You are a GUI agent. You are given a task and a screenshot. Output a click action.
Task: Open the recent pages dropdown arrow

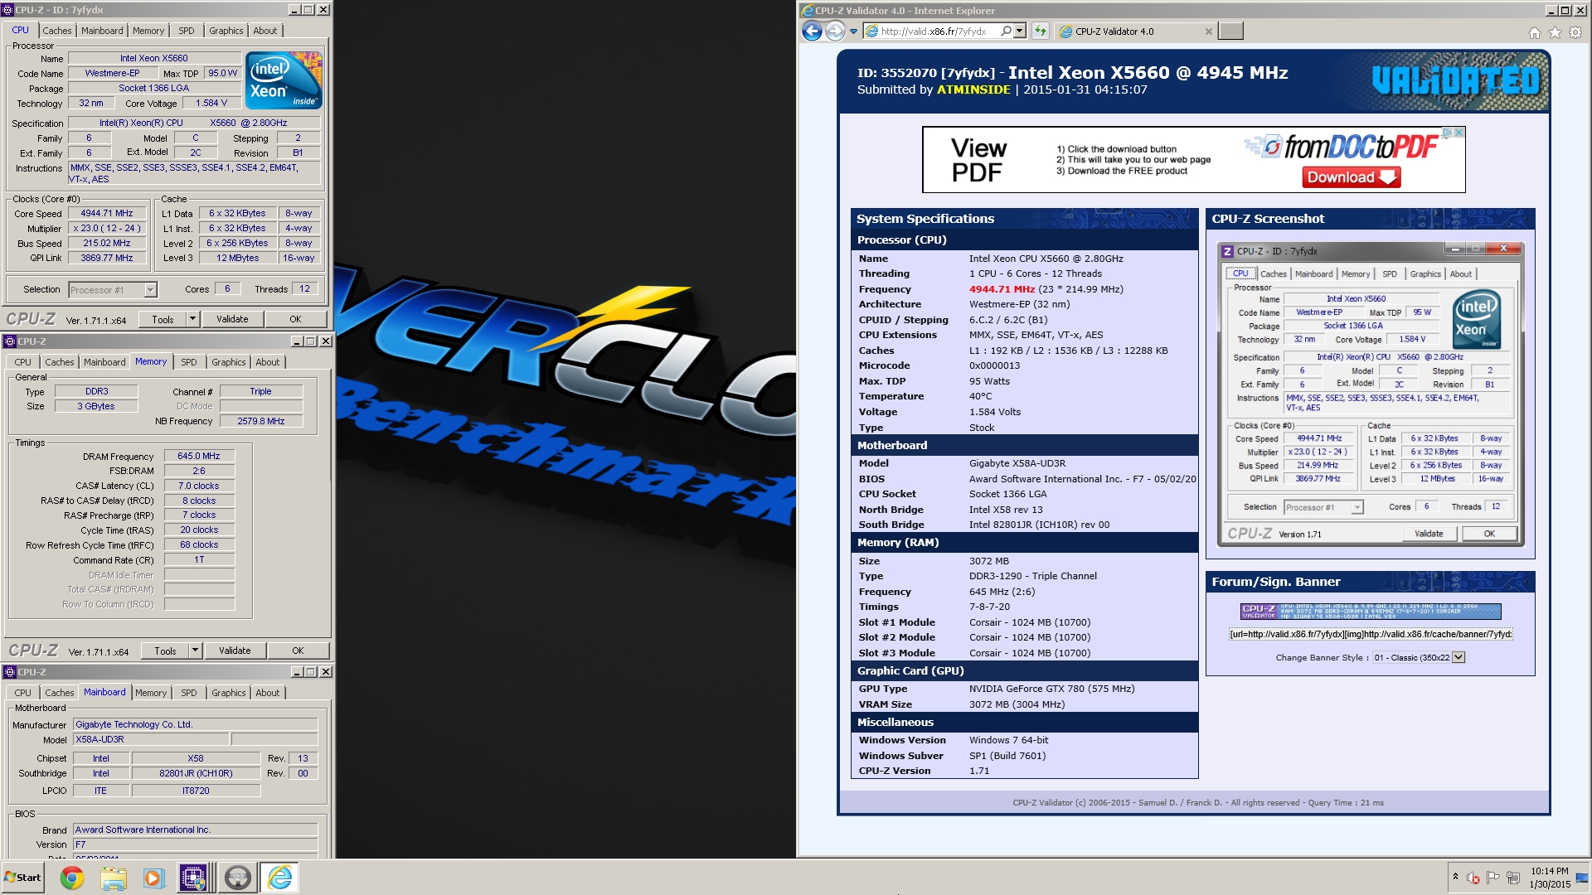tap(853, 31)
